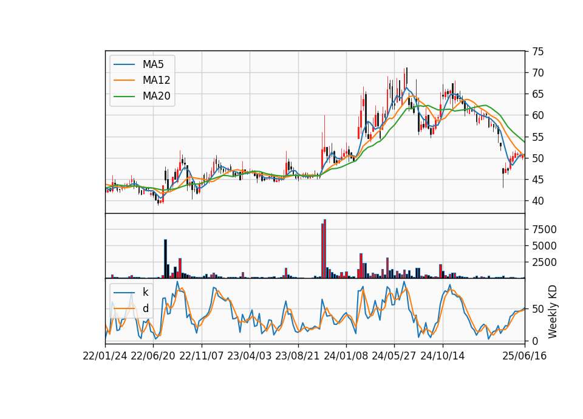Click the 25/06/16 date label
This screenshot has width=583, height=419.
click(x=525, y=356)
